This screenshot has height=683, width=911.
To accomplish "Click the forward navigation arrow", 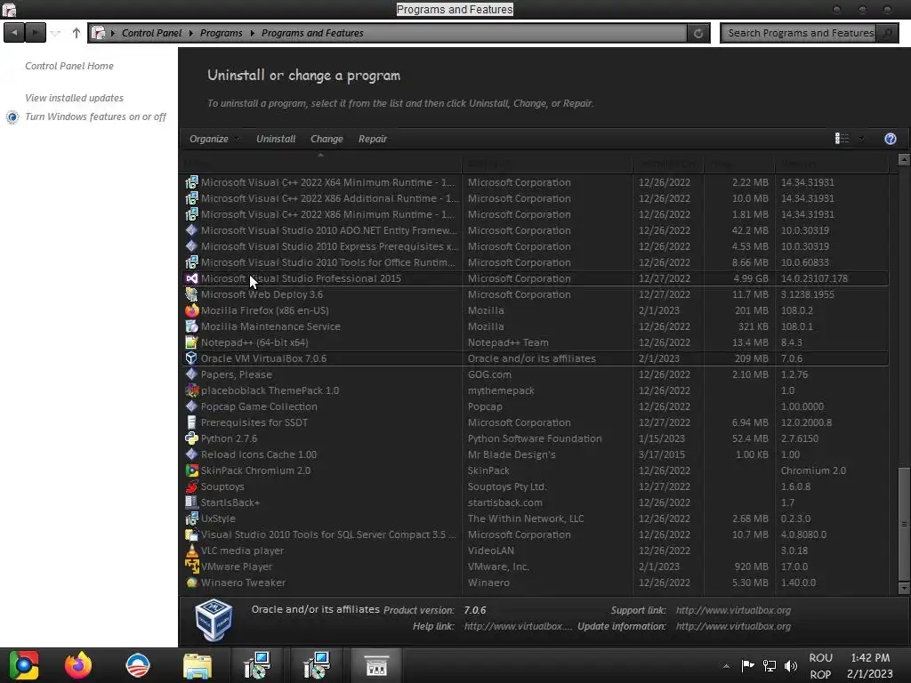I will point(36,33).
